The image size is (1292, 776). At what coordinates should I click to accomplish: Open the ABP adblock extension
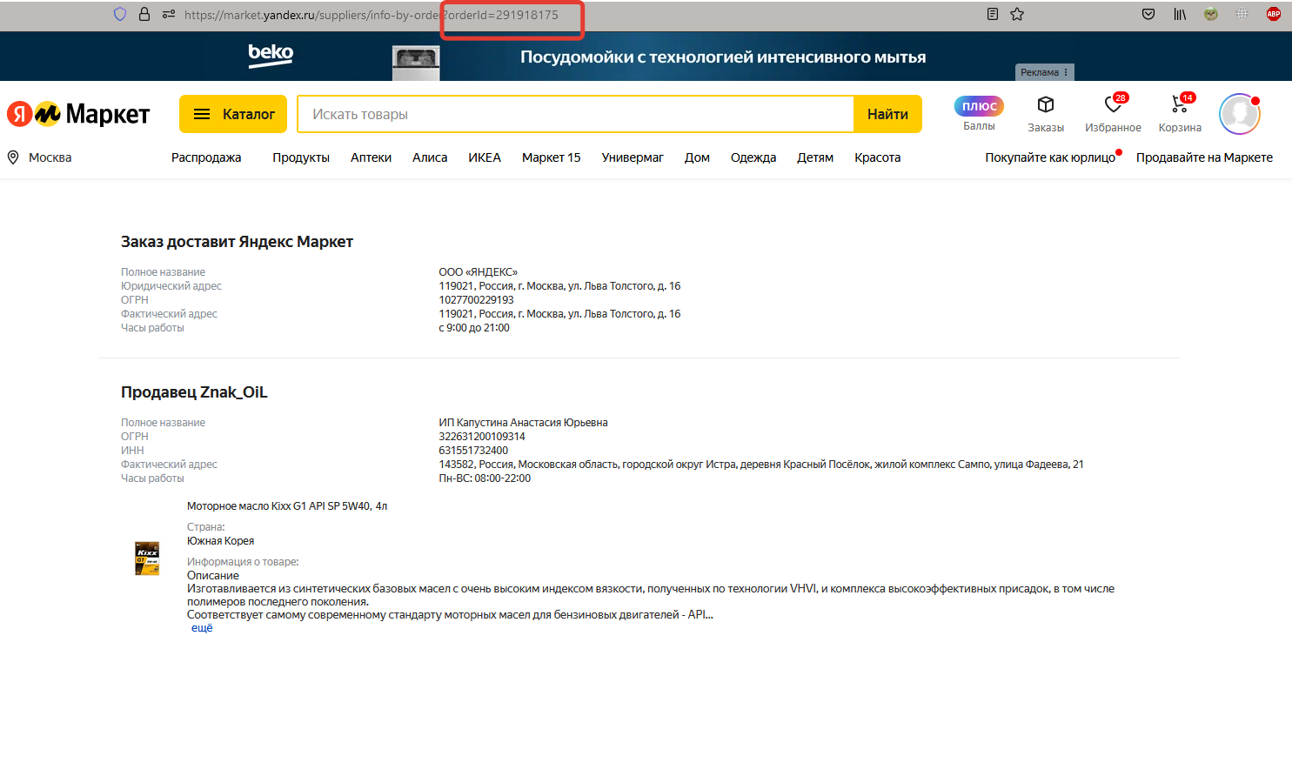pos(1274,14)
